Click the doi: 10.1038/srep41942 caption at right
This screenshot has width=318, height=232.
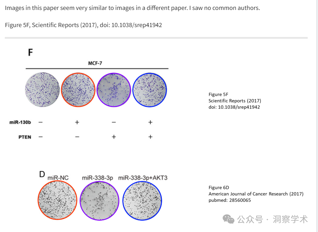point(234,107)
